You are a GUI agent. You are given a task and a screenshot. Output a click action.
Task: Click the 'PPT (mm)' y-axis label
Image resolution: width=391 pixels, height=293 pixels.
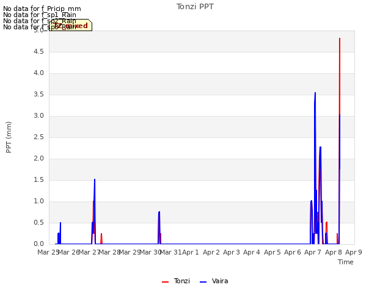pyautogui.click(x=9, y=137)
